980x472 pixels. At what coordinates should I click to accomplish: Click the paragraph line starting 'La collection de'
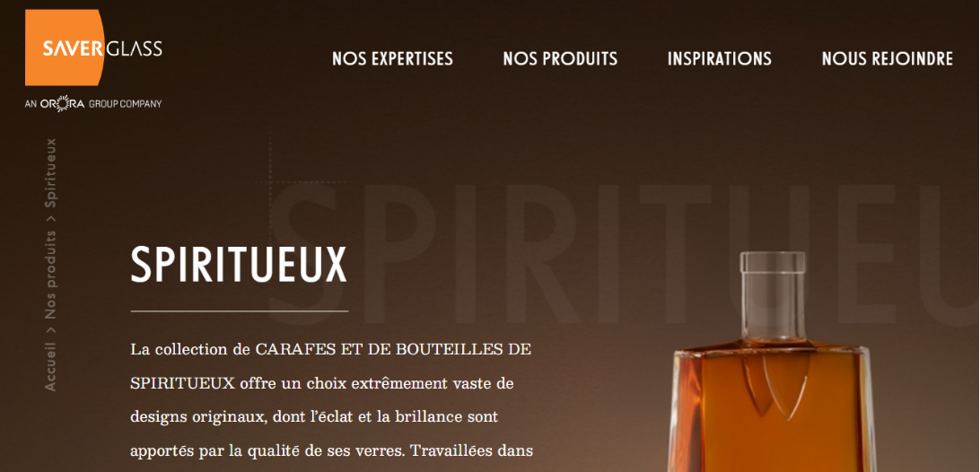[330, 349]
